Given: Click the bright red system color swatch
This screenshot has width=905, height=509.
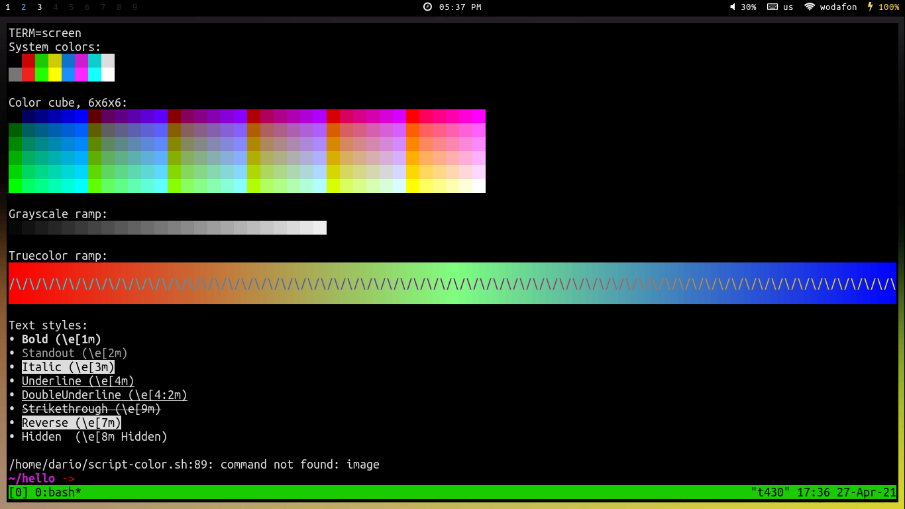Looking at the screenshot, I should click(28, 74).
